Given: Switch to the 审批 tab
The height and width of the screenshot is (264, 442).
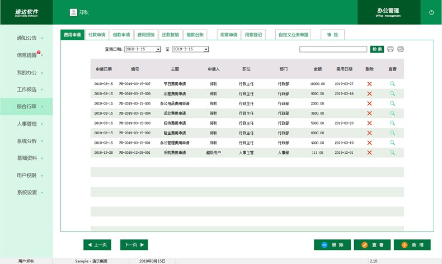Looking at the screenshot, I should tap(333, 35).
